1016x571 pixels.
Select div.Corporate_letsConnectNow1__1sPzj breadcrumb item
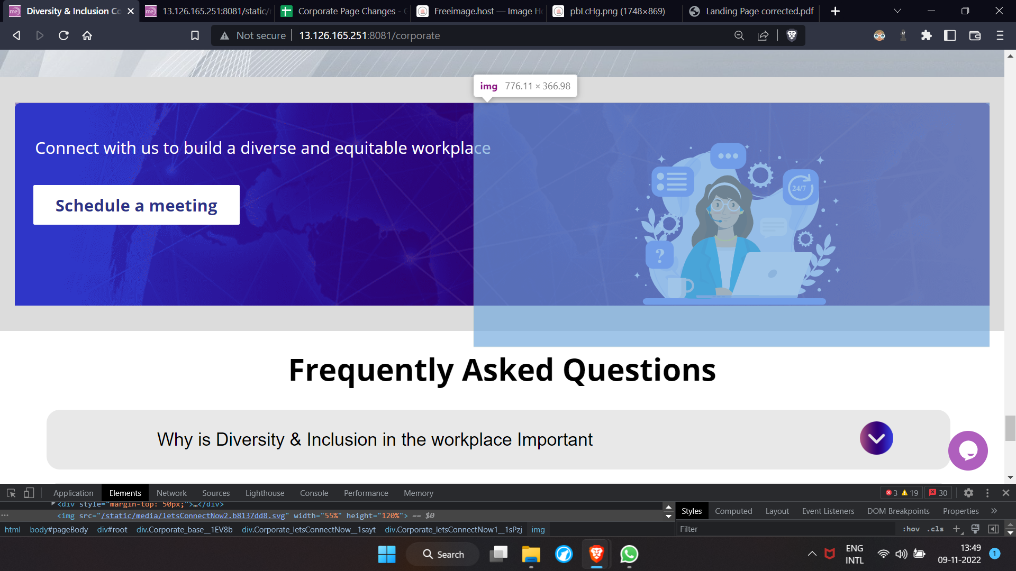(453, 529)
